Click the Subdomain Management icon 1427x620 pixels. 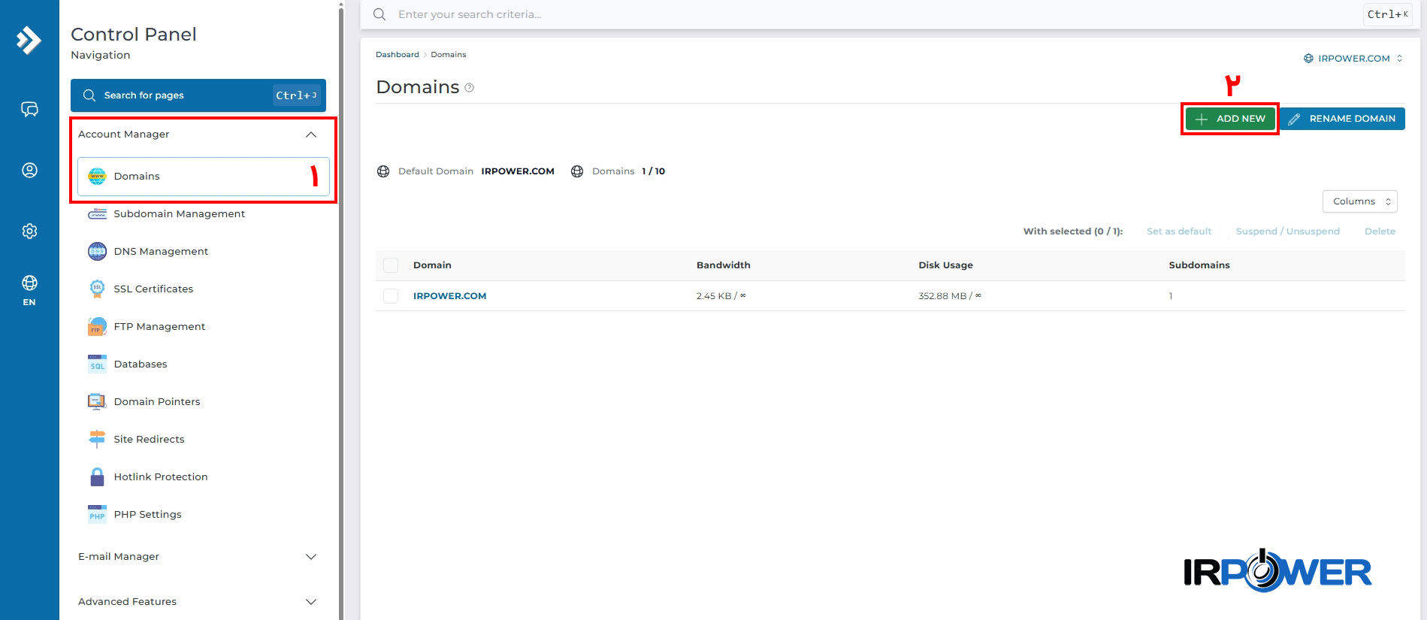click(x=97, y=214)
